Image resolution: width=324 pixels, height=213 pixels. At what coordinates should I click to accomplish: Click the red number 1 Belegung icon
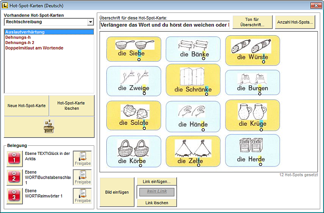14,159
